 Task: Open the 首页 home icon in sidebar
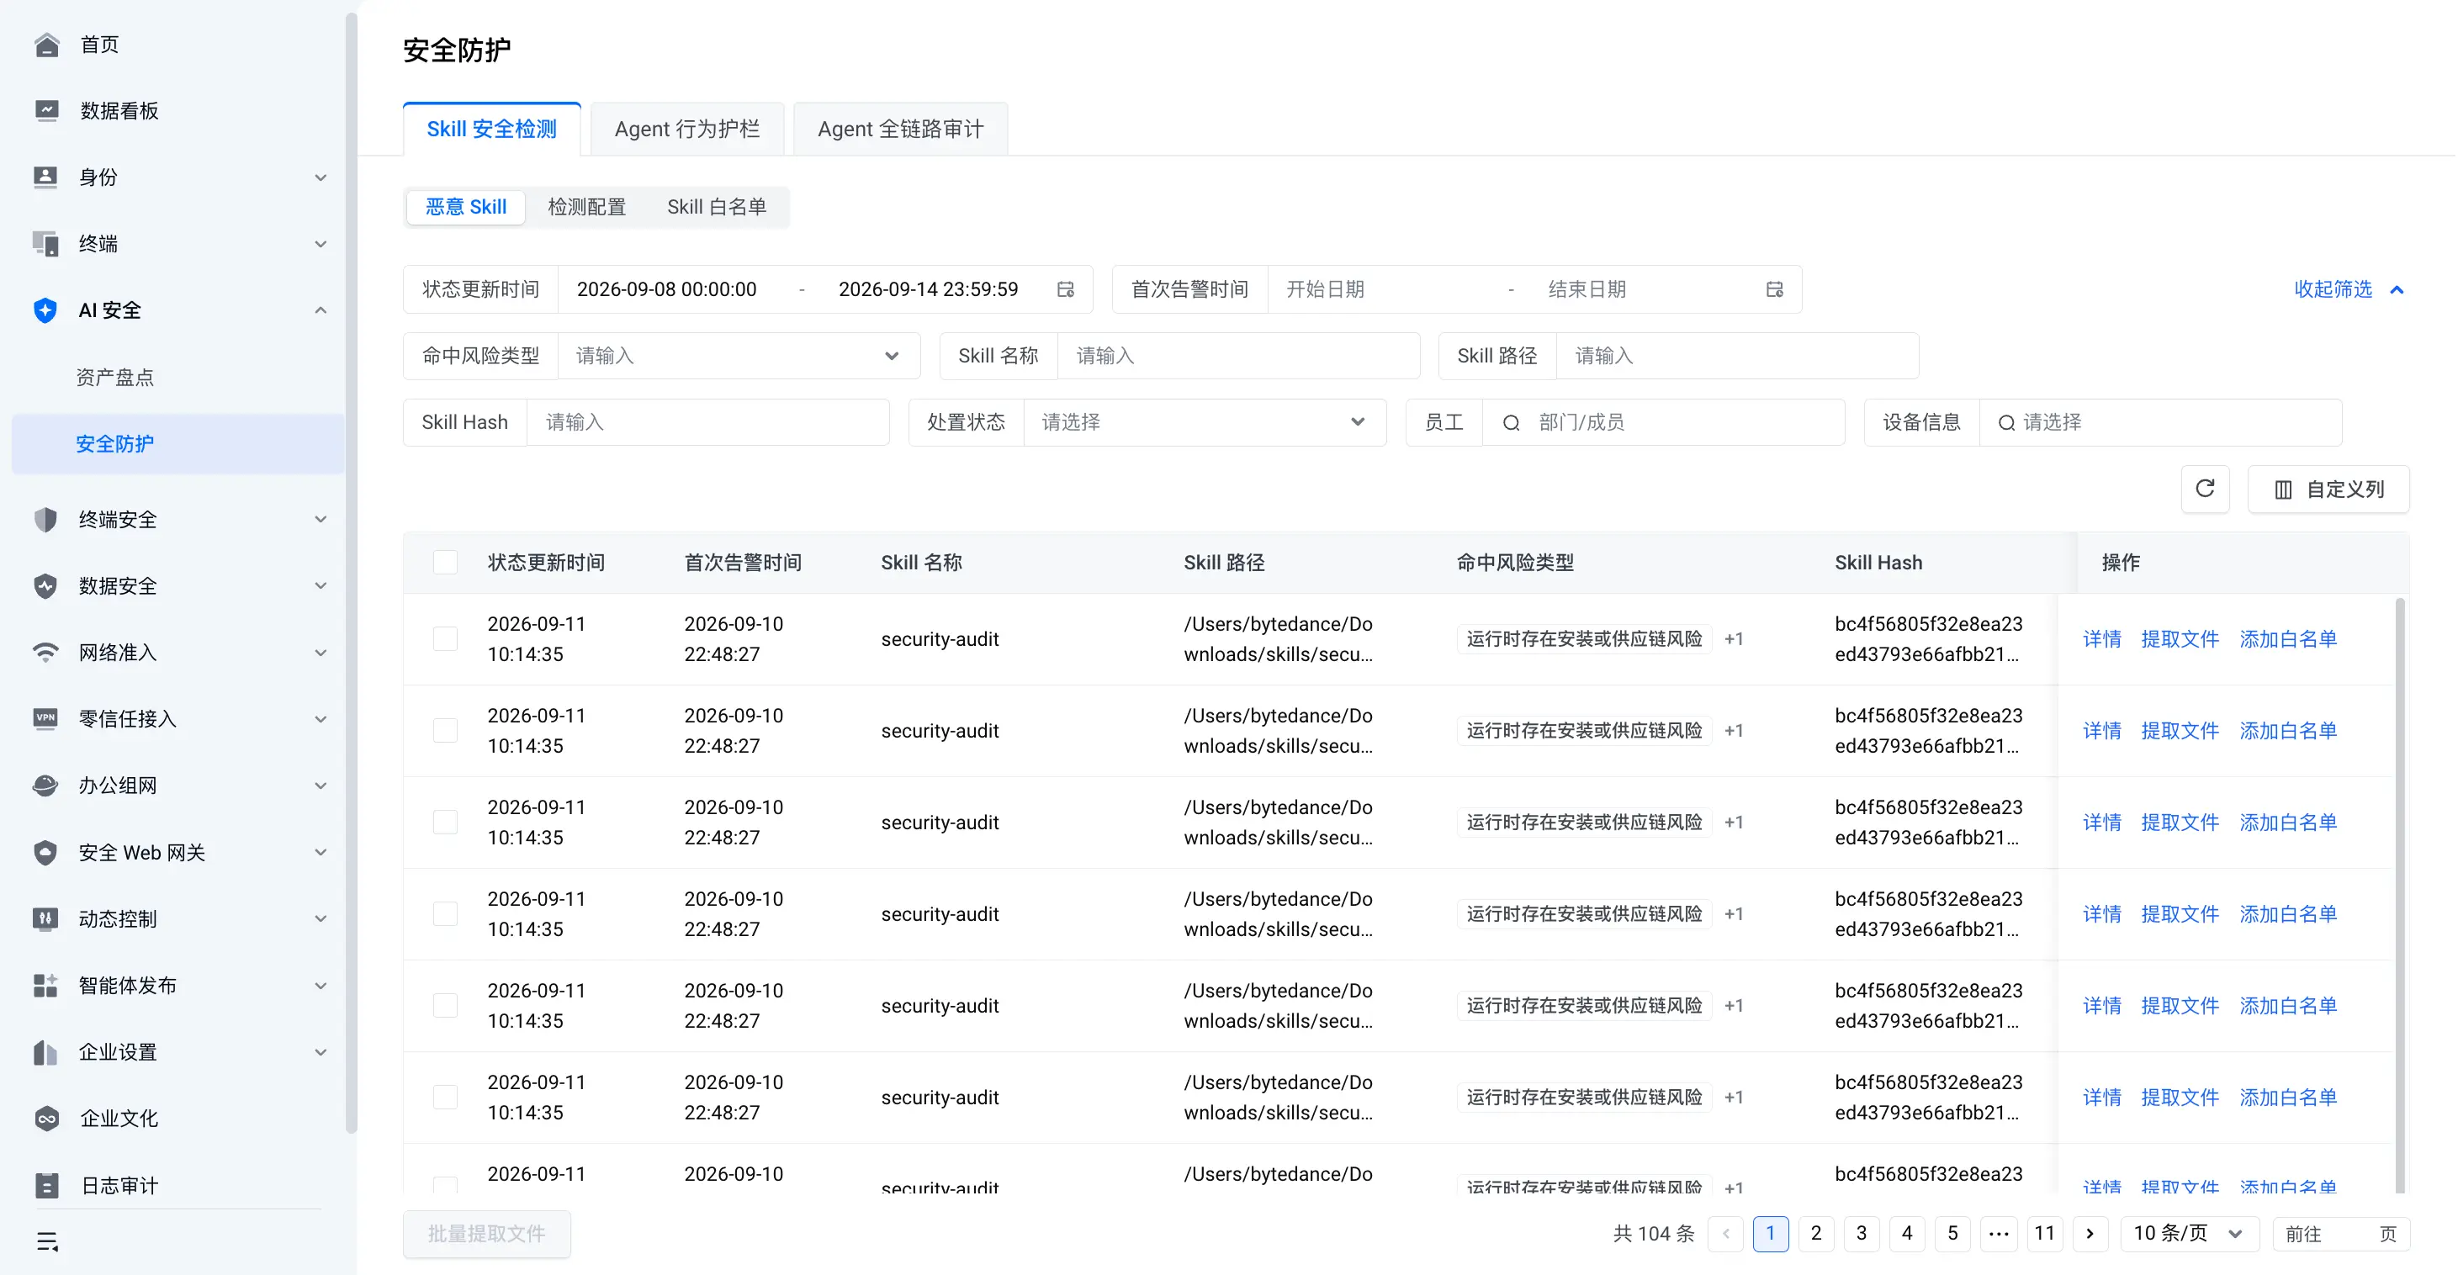(x=45, y=45)
